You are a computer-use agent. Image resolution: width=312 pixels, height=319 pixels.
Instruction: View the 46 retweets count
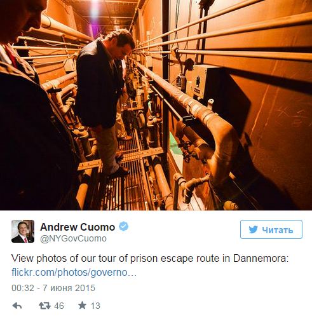(59, 306)
